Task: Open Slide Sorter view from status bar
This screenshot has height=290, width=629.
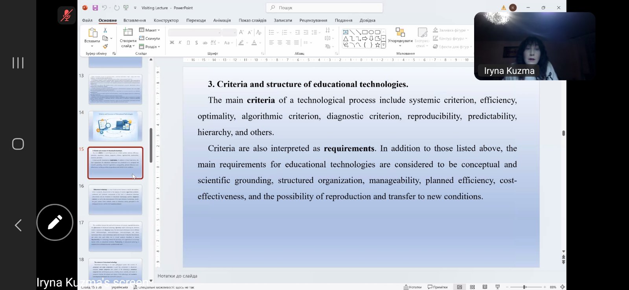Action: click(x=472, y=287)
